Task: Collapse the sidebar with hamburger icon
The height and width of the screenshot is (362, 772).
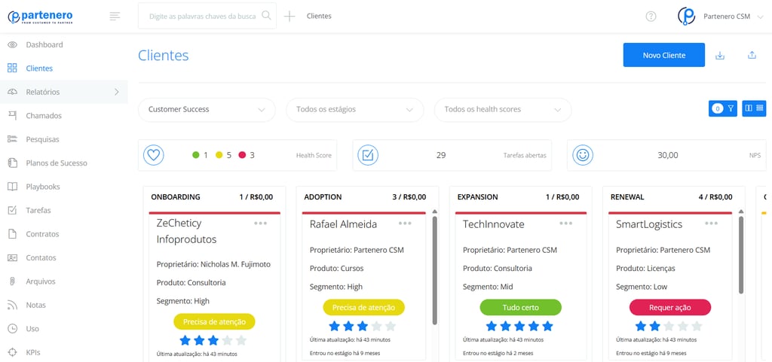Action: point(115,17)
